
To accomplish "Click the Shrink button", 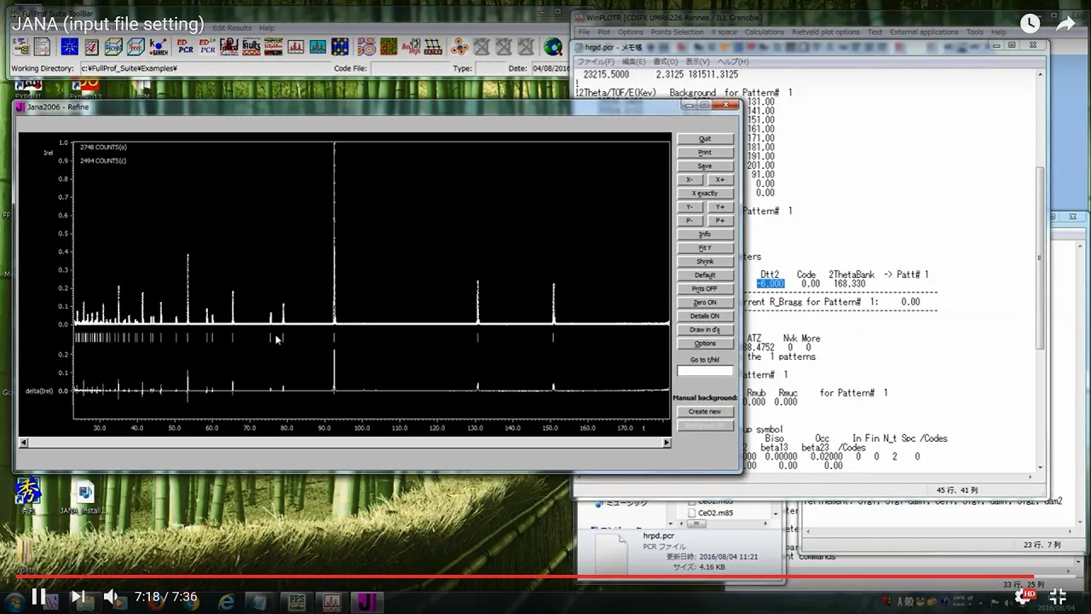I will point(705,262).
